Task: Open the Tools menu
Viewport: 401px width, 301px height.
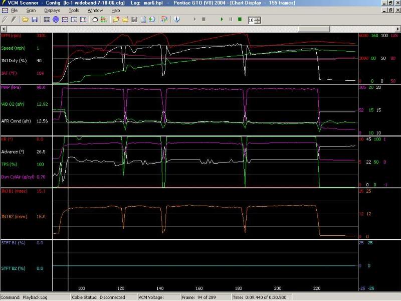Action: 74,10
